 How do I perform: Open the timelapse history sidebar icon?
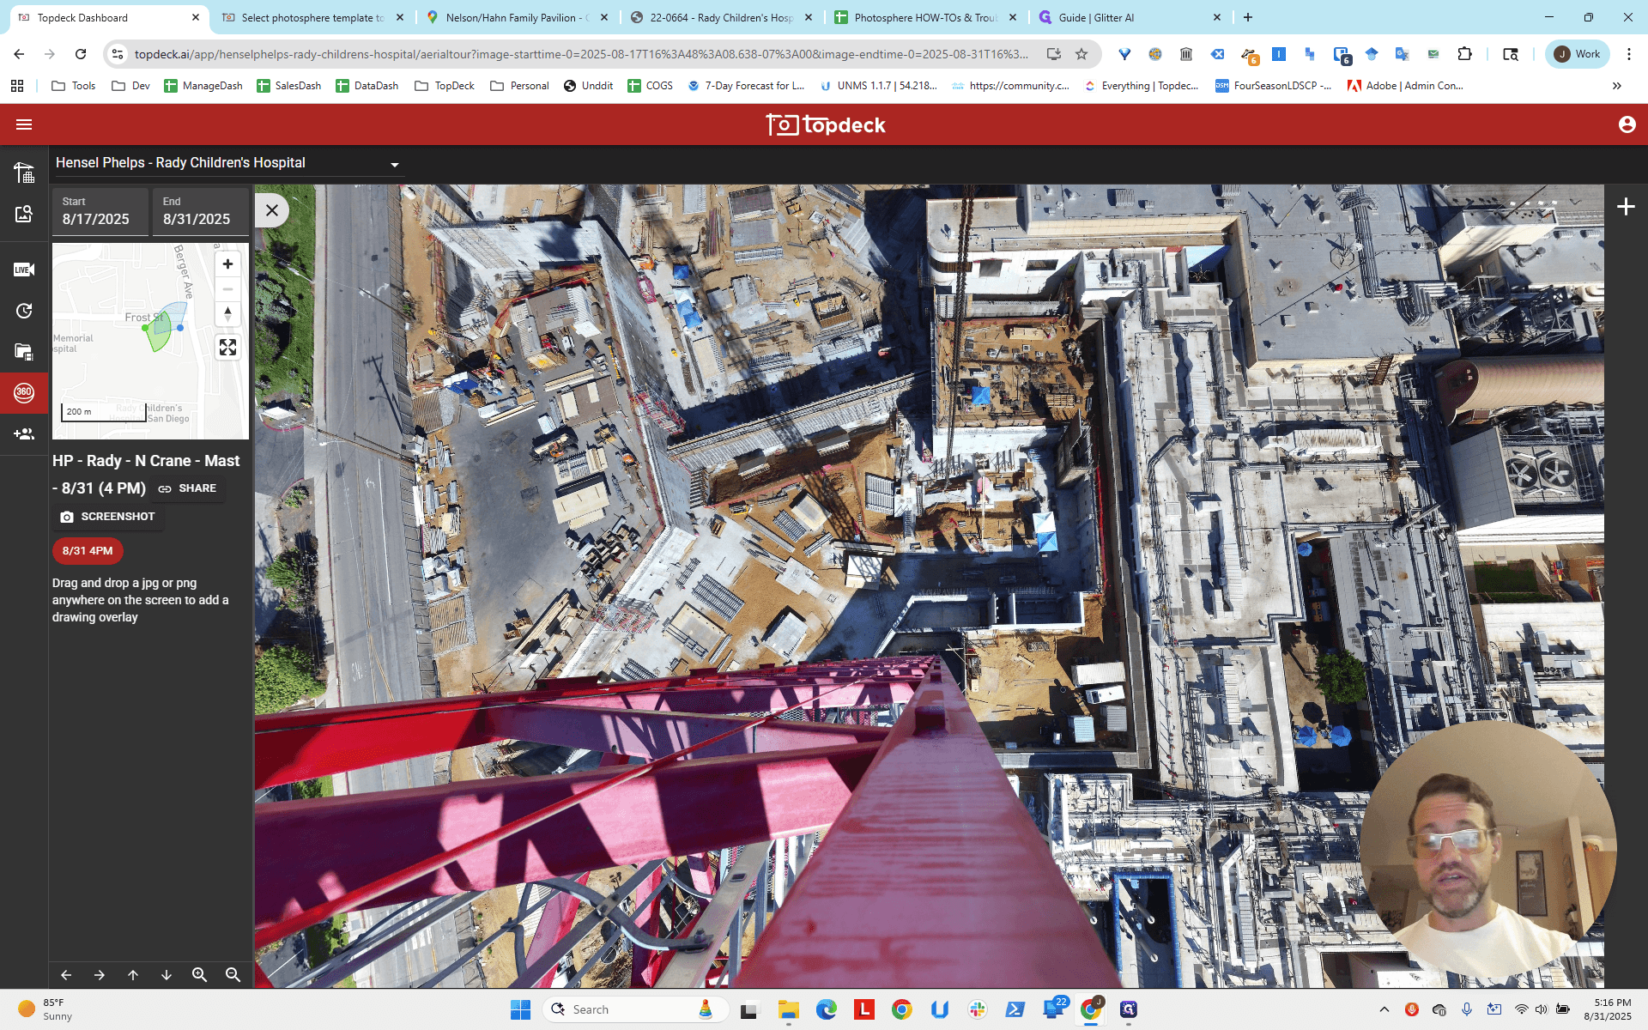[24, 311]
